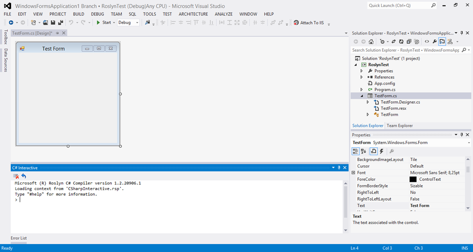
Task: Click the View Code icon in Solution Explorer
Action: tap(427, 42)
